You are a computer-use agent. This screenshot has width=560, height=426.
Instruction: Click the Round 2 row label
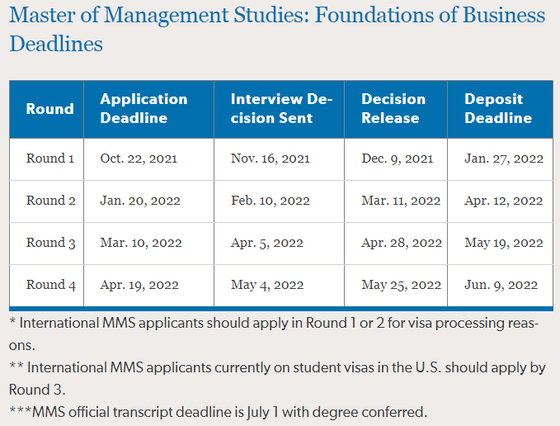click(x=50, y=201)
